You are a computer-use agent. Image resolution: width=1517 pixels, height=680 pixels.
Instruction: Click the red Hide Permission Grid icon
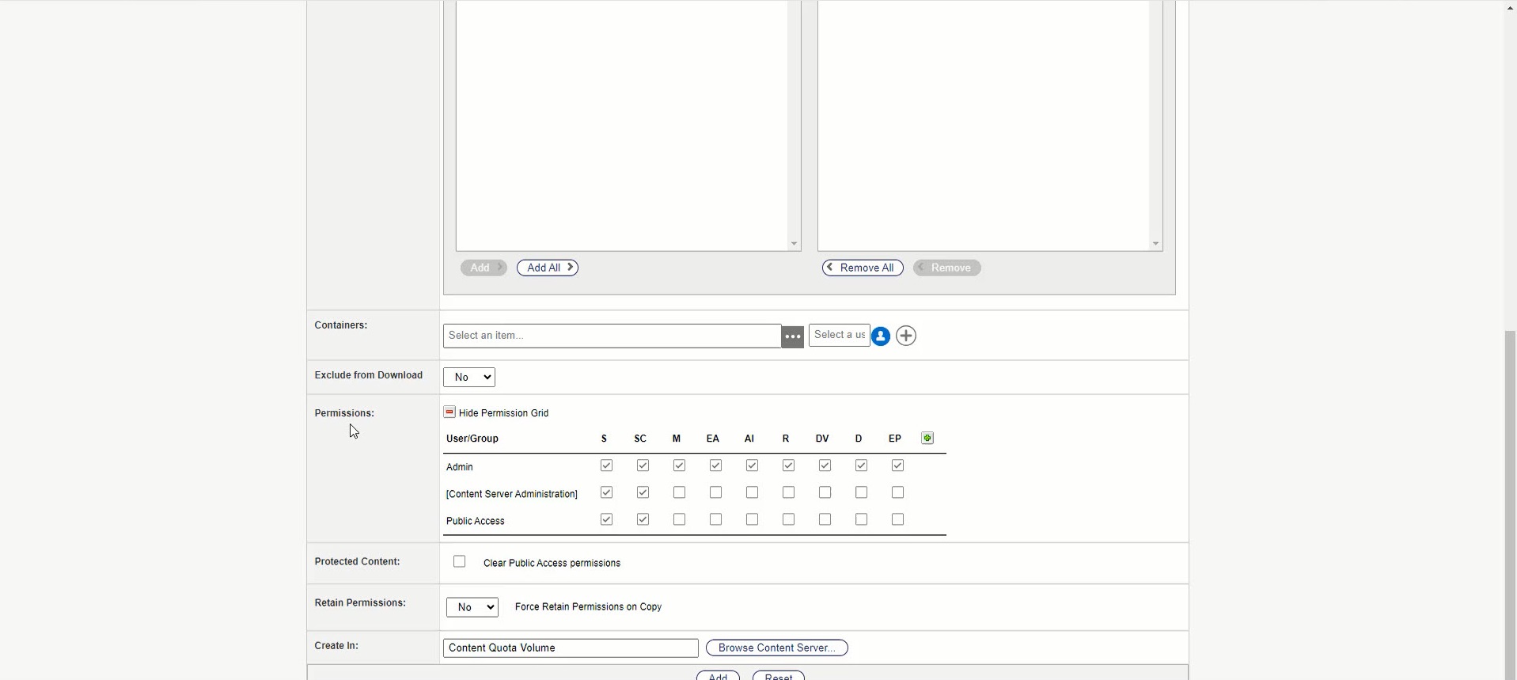coord(449,412)
